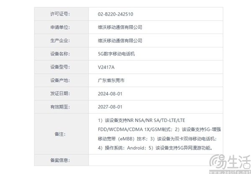Select device name 5G数字移动电话机
The width and height of the screenshot is (251, 174).
[116, 54]
